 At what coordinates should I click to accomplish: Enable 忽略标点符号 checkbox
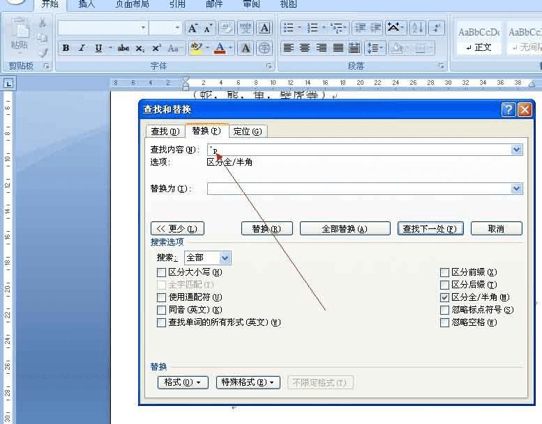(x=444, y=310)
